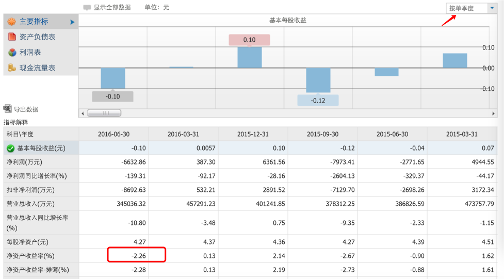Image resolution: width=504 pixels, height=279 pixels.
Task: Expand 主要指标 blue arrow
Action: point(72,22)
